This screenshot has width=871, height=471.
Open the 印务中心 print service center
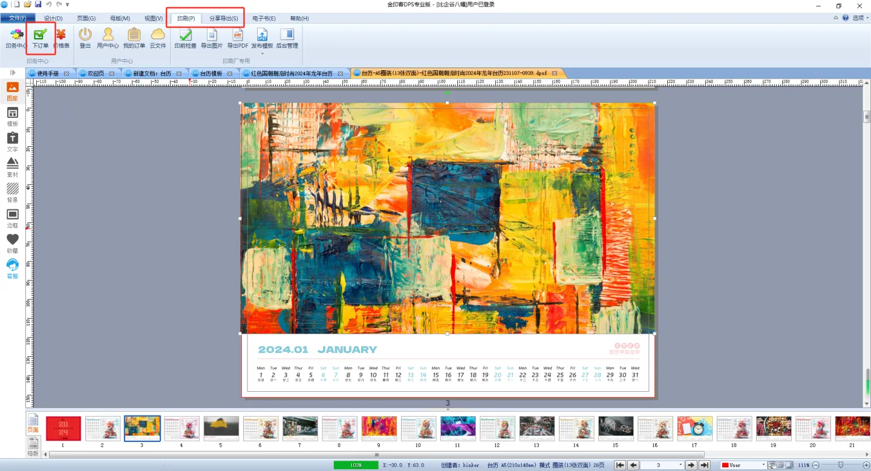click(x=16, y=37)
